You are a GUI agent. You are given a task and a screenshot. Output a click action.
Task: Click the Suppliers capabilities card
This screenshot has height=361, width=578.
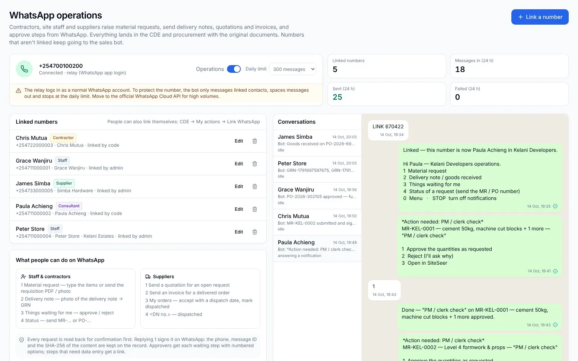click(x=200, y=299)
